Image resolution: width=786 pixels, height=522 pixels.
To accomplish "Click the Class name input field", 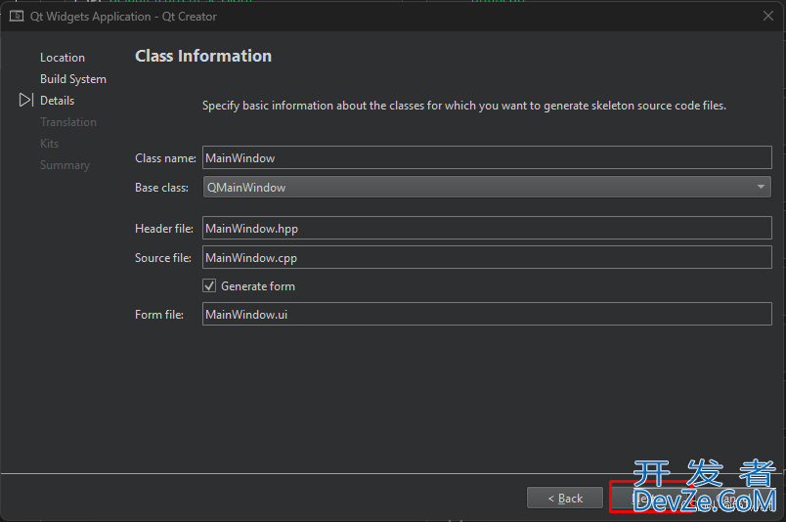I will [x=487, y=158].
